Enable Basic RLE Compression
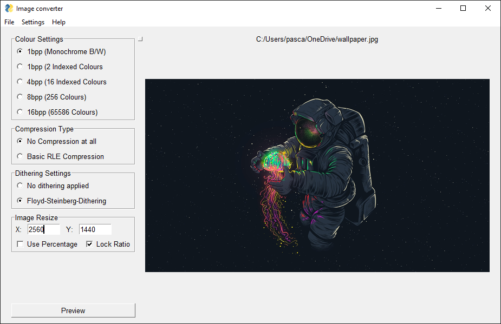Image resolution: width=501 pixels, height=324 pixels. pyautogui.click(x=19, y=156)
